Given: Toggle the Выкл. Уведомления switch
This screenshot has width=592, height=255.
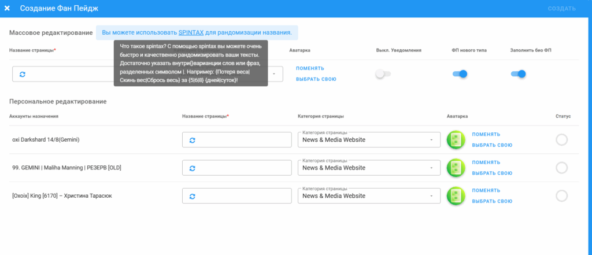Looking at the screenshot, I should point(383,74).
